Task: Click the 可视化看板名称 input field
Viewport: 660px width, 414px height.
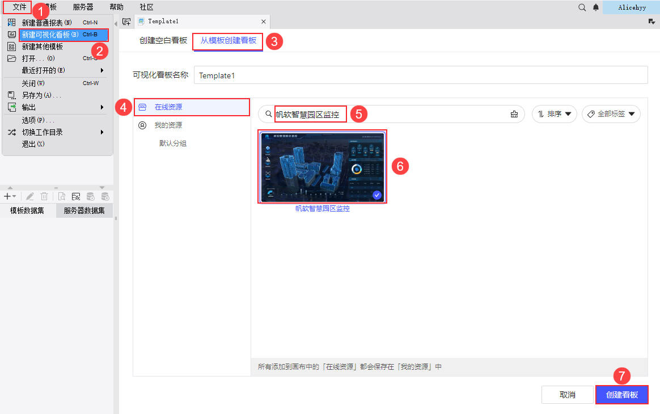Action: coord(421,75)
